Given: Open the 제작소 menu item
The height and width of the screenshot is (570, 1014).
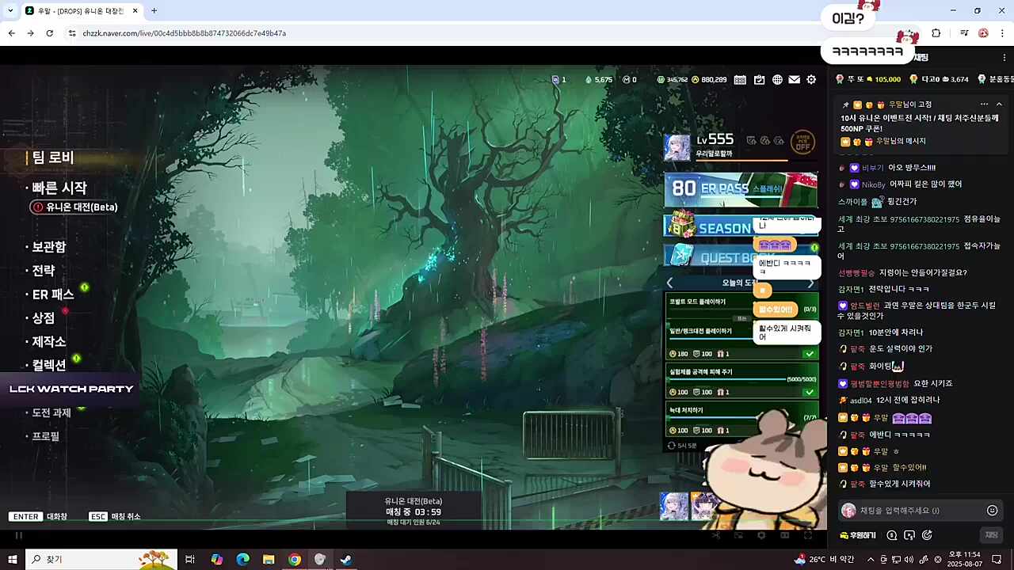Looking at the screenshot, I should 49,342.
